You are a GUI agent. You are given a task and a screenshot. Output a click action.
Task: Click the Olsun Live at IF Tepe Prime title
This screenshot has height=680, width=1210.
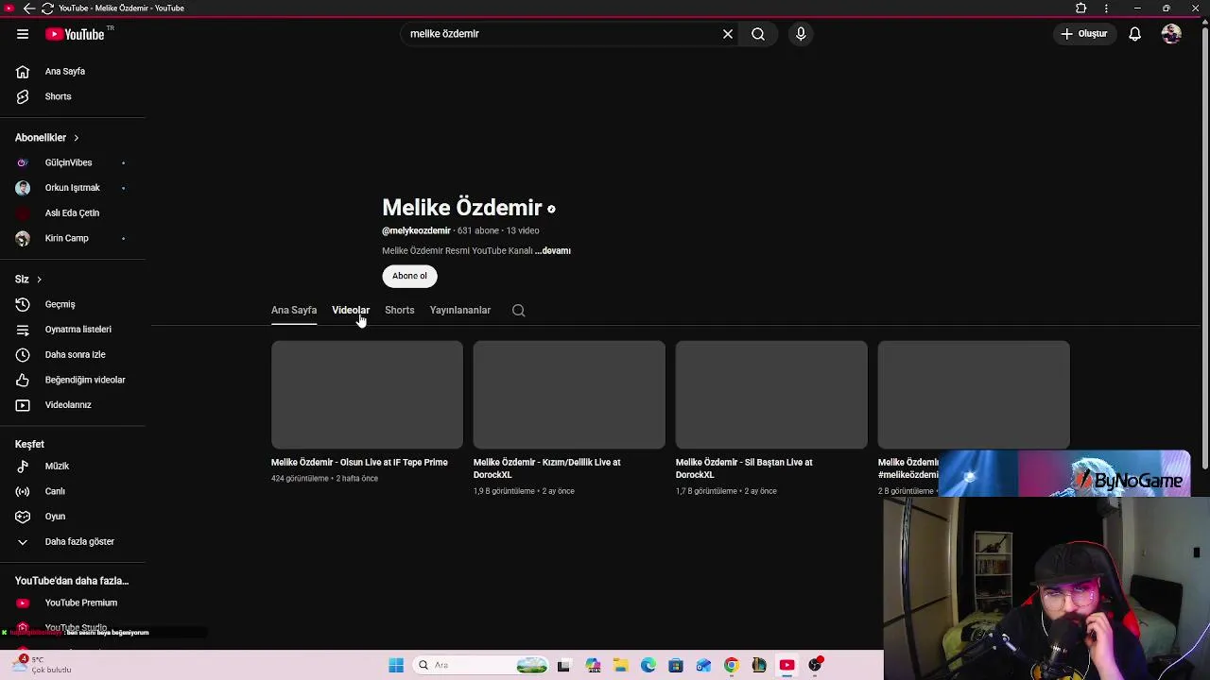359,463
